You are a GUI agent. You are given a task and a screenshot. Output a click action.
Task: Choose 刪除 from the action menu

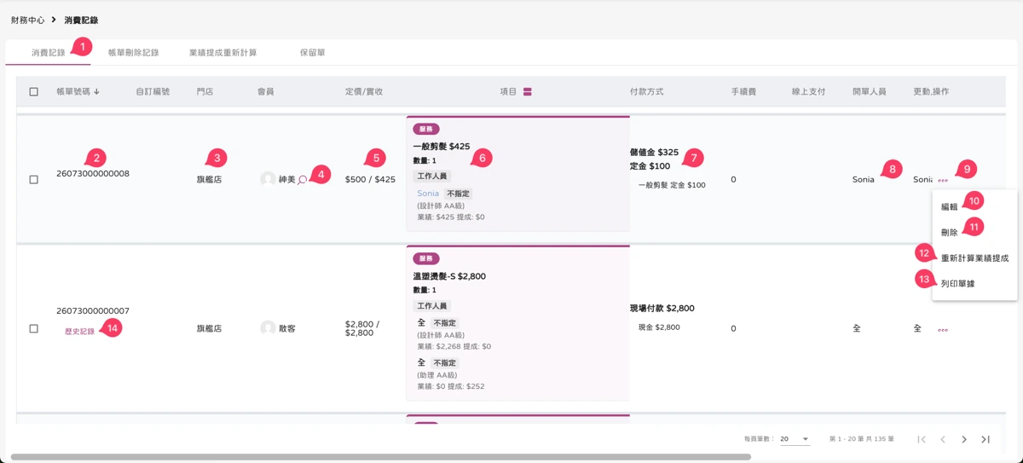949,232
